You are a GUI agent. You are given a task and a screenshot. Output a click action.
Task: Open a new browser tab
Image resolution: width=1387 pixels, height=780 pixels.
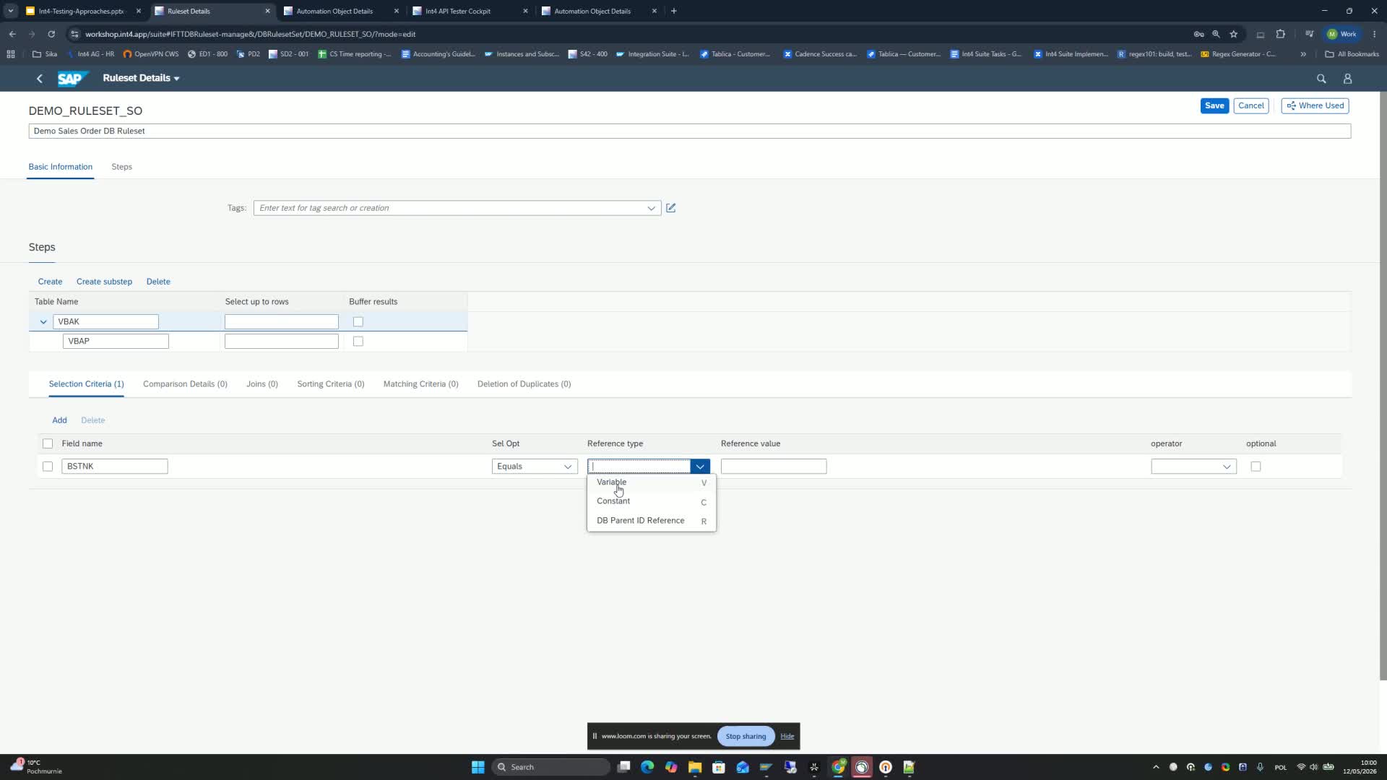674,11
